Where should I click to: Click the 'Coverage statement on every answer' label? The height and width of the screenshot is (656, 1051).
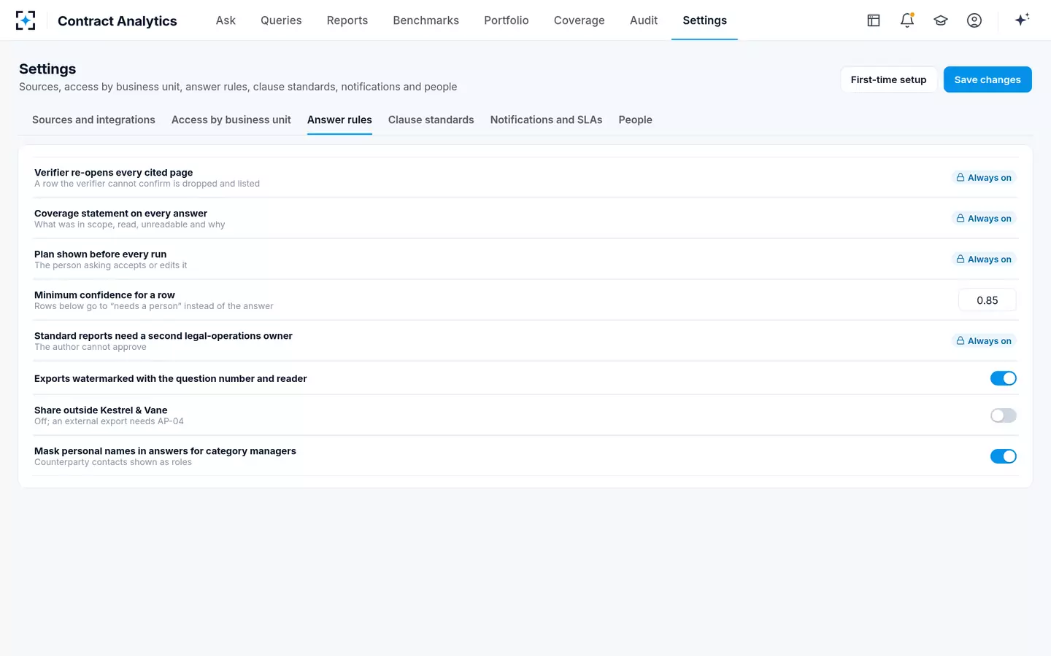(121, 214)
